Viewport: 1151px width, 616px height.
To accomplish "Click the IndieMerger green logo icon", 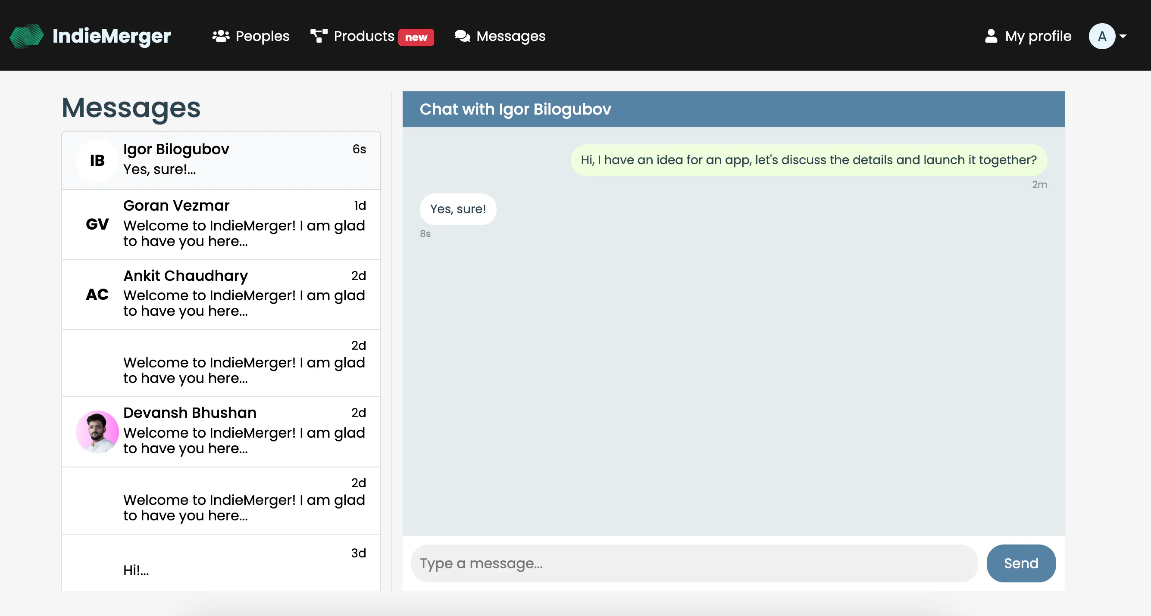I will pyautogui.click(x=27, y=36).
